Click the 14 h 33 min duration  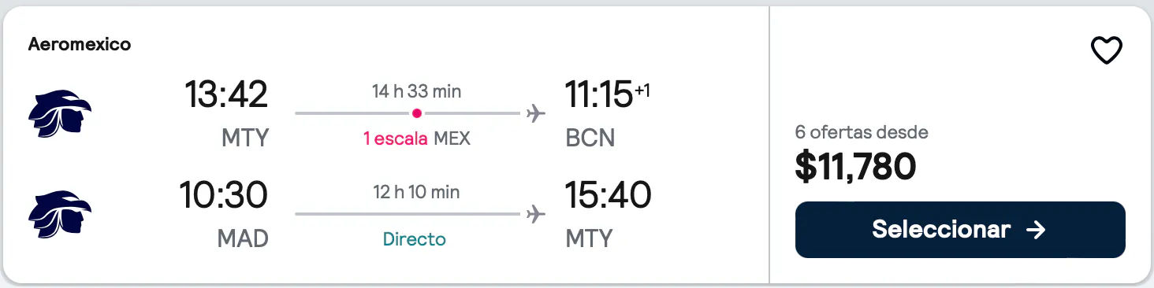(x=417, y=91)
